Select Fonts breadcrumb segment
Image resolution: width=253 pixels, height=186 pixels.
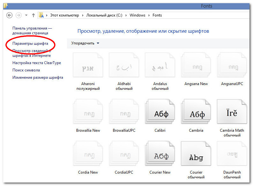157,15
